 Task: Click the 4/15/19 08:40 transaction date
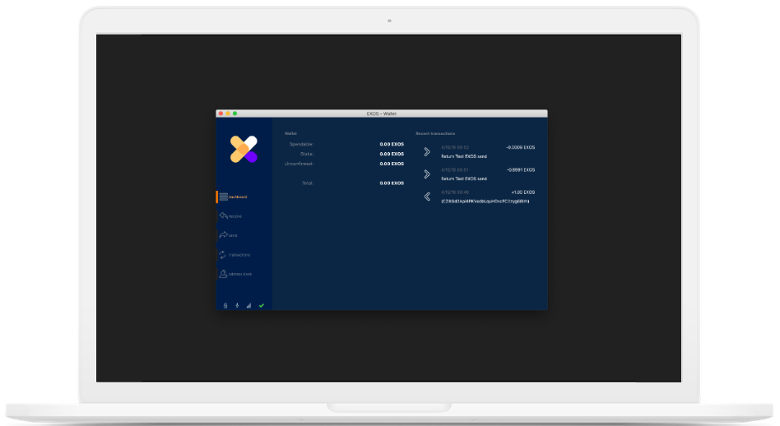(x=455, y=192)
